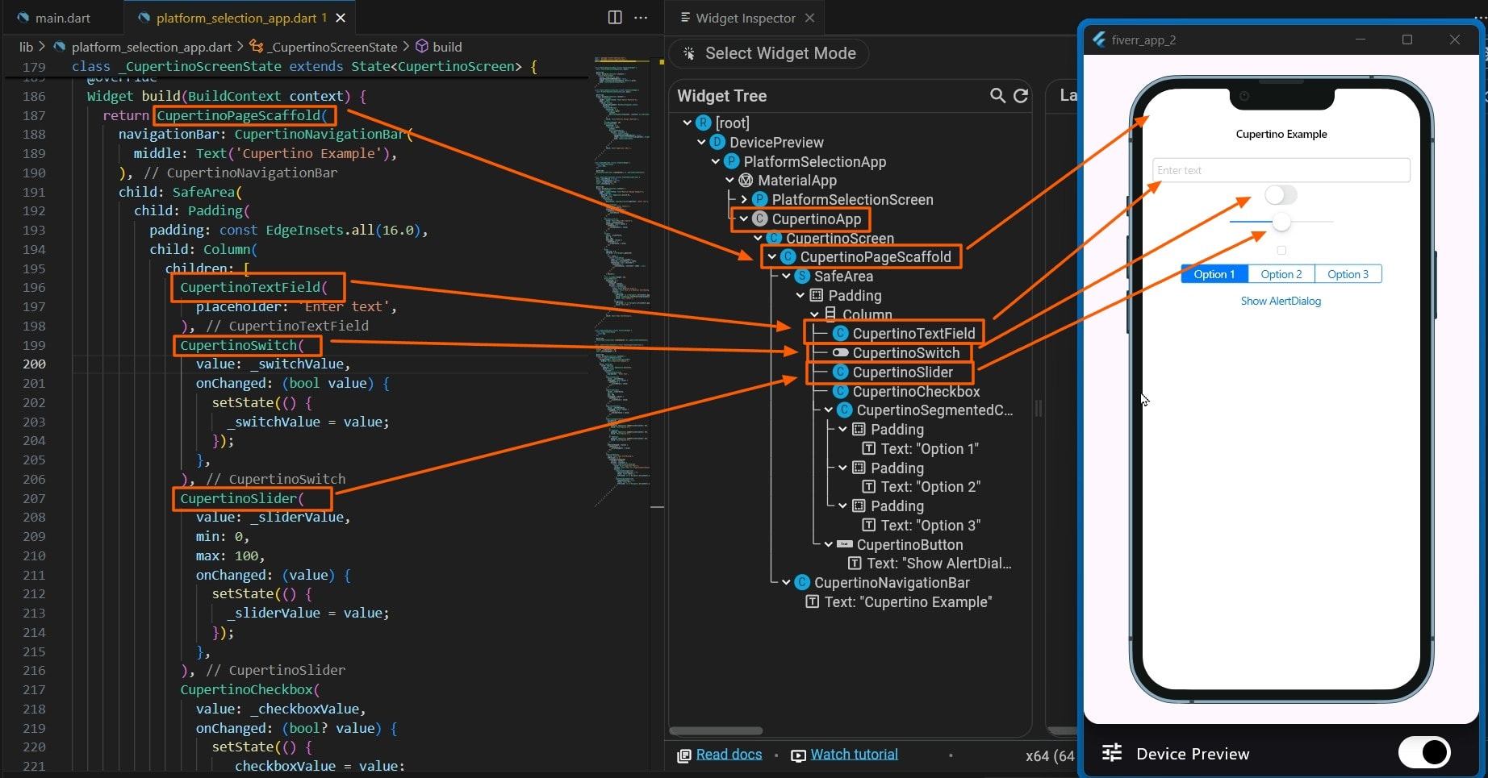Click the Padding icon above Text "Option 3"
This screenshot has height=778, width=1488.
pyautogui.click(x=859, y=505)
